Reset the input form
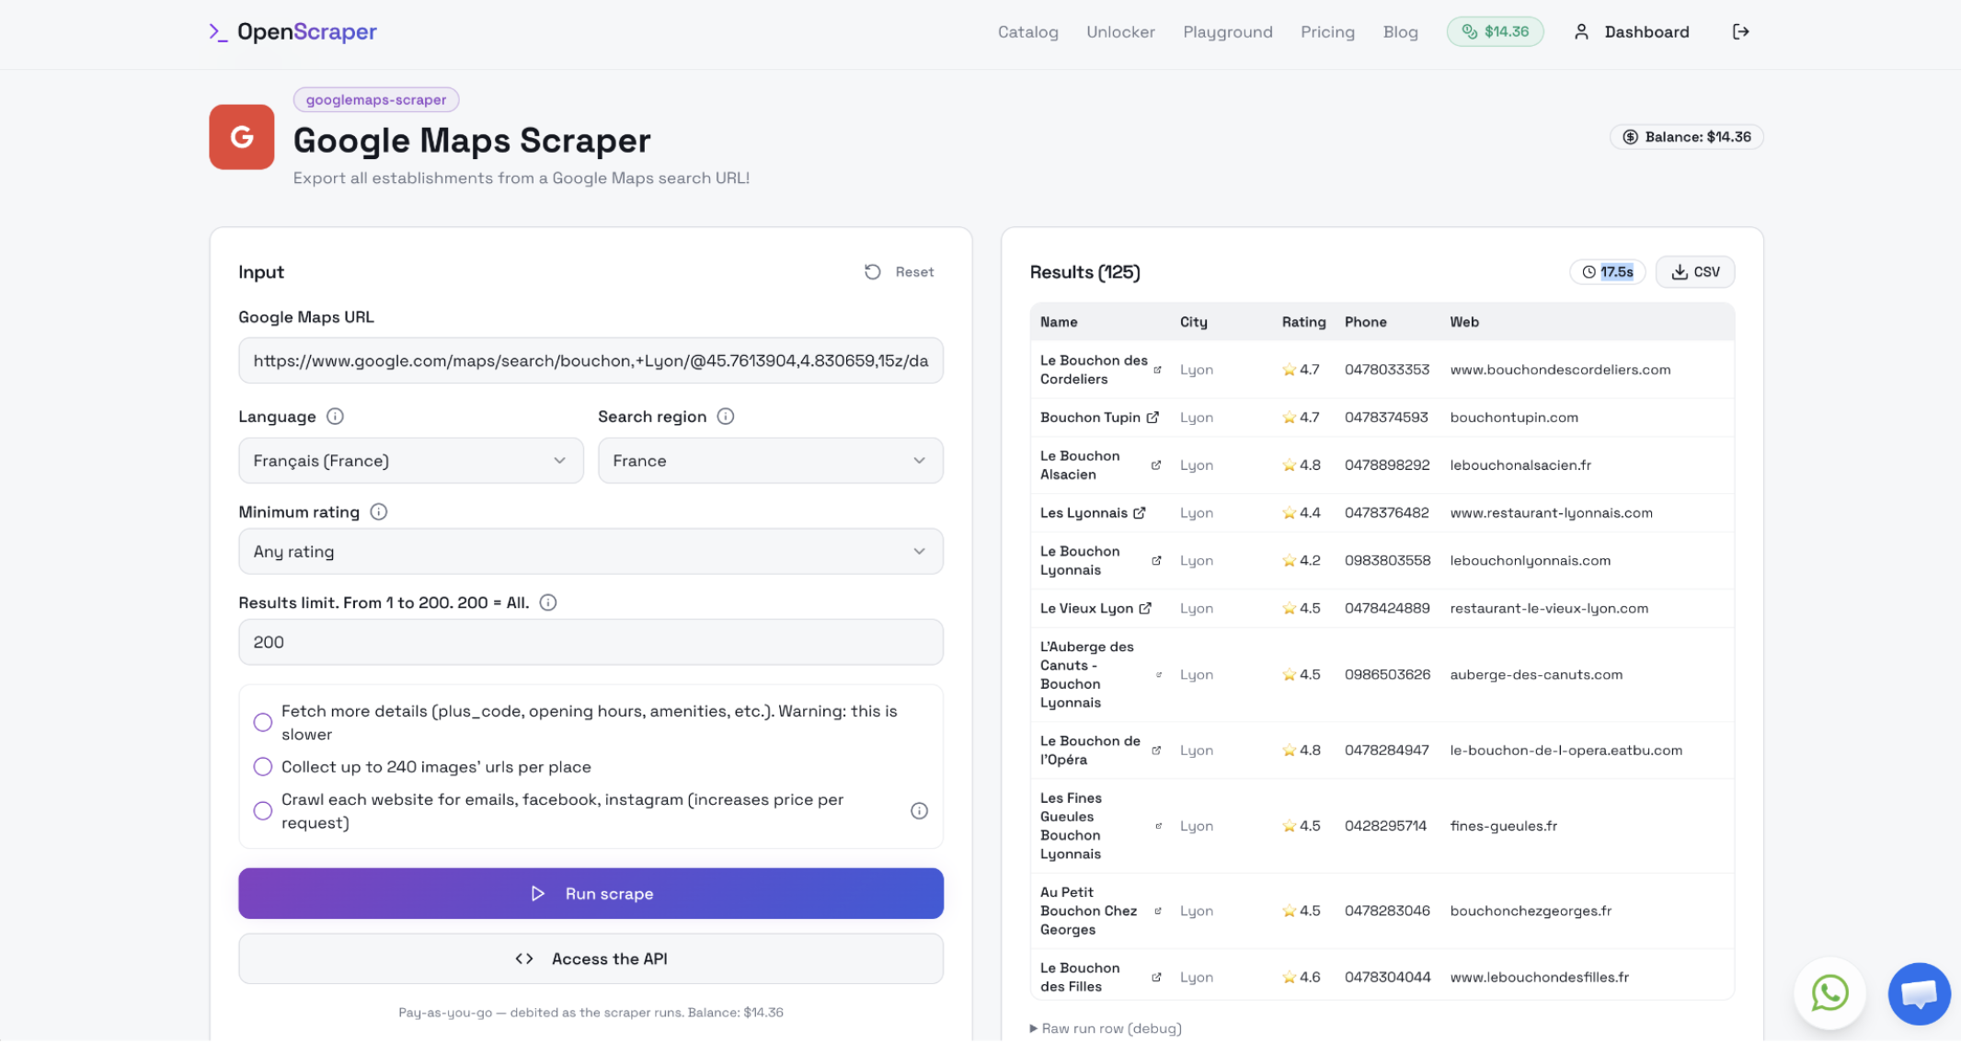1961x1043 pixels. (x=900, y=272)
